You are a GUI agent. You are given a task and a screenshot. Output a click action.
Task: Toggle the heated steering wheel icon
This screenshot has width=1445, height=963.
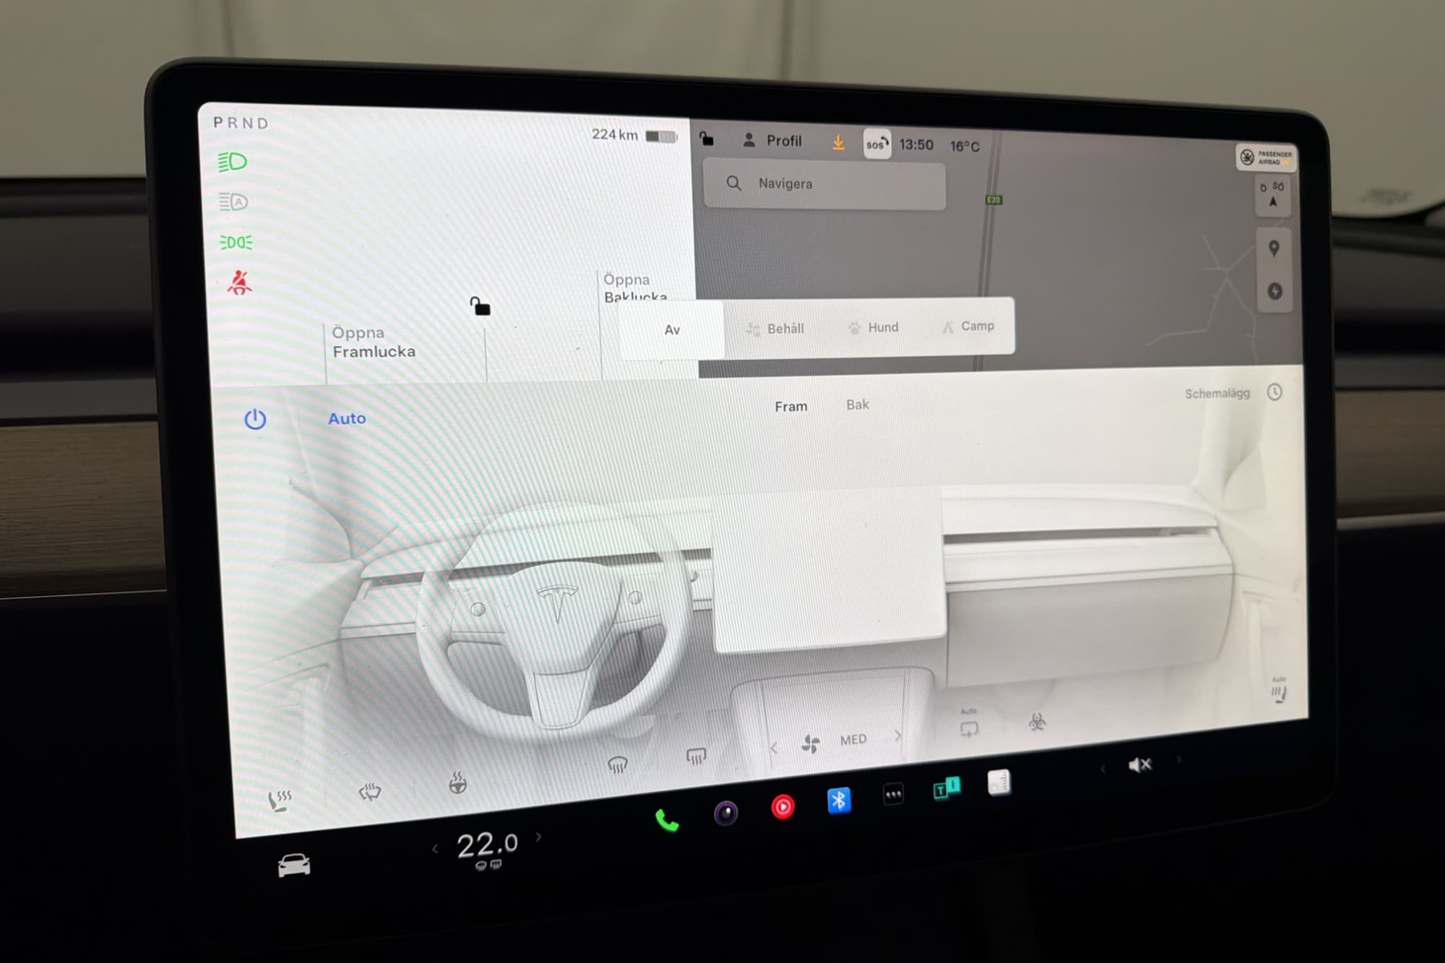pos(457,783)
